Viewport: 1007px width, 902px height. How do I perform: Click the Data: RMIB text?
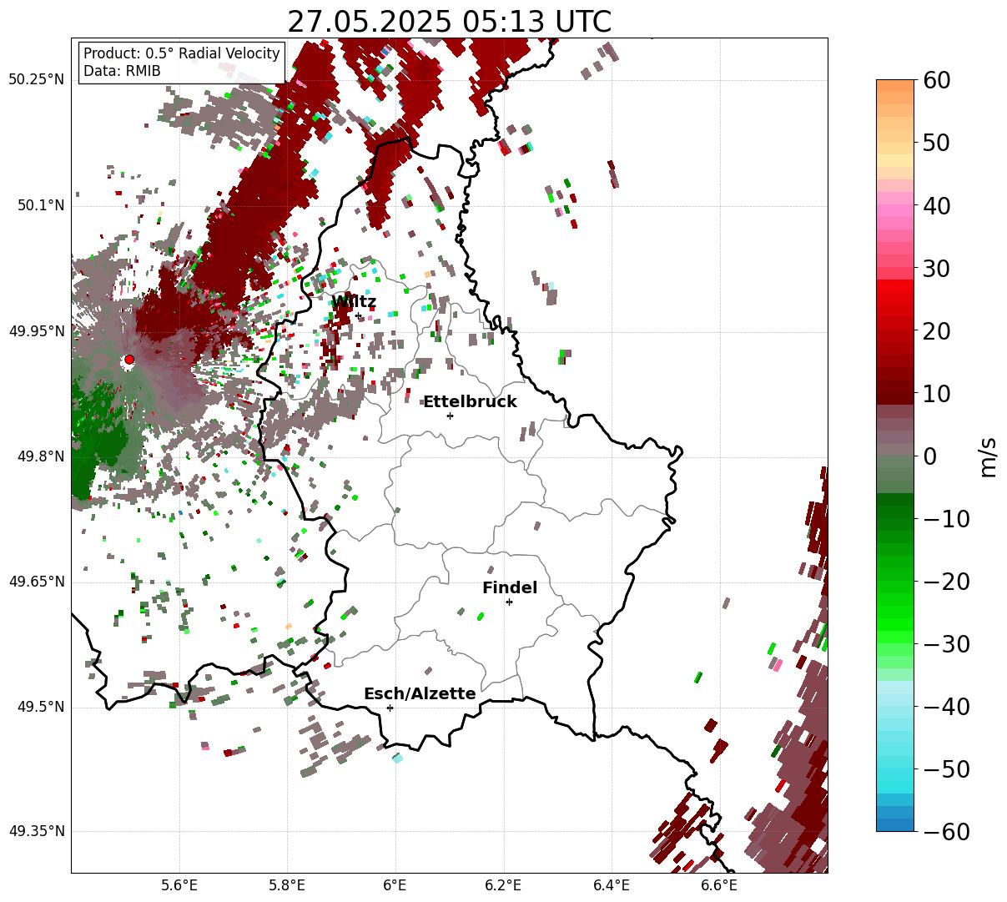(122, 71)
